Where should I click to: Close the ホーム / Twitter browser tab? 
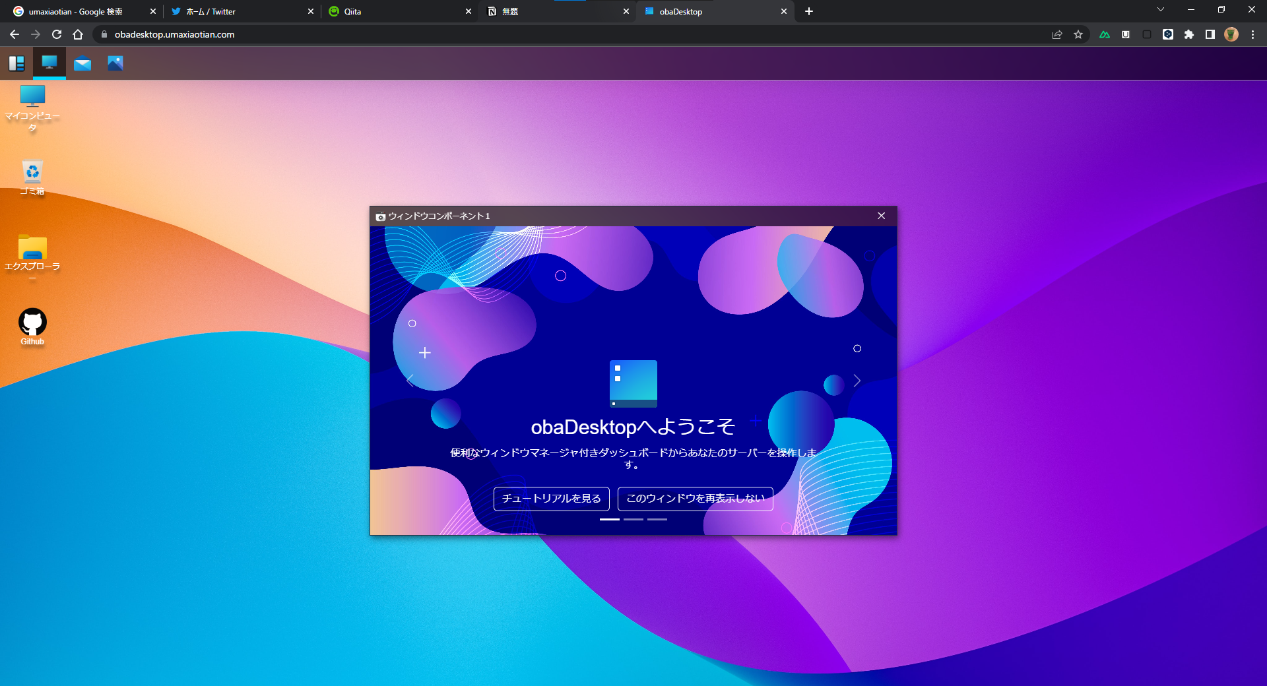(311, 11)
